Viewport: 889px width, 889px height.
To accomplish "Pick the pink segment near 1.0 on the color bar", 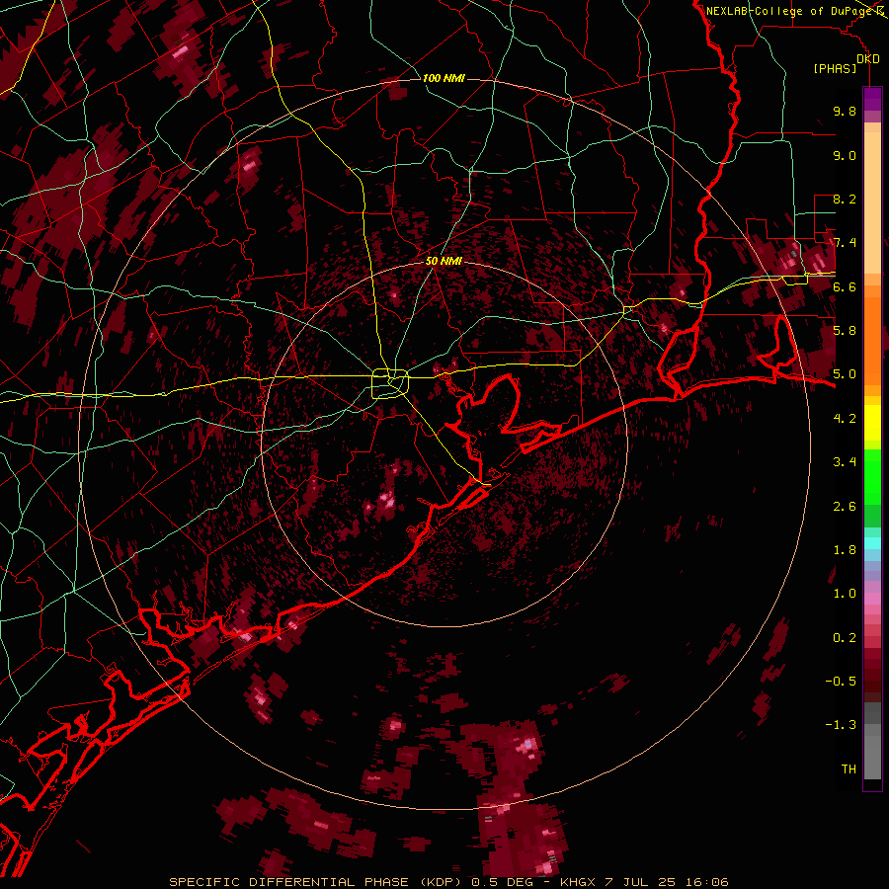I will [872, 599].
